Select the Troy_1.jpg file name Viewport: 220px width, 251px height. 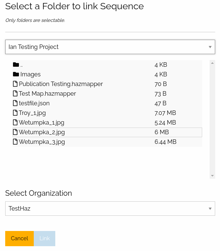(32, 113)
